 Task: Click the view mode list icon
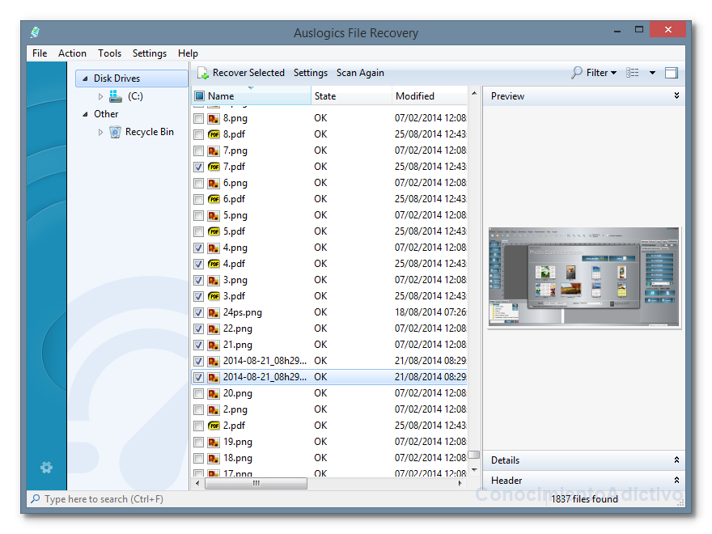pyautogui.click(x=633, y=73)
